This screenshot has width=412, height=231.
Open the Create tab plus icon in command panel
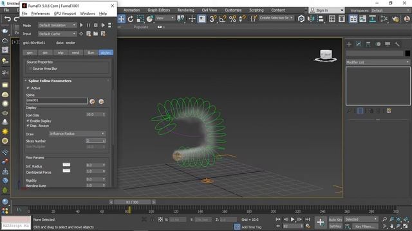click(349, 44)
